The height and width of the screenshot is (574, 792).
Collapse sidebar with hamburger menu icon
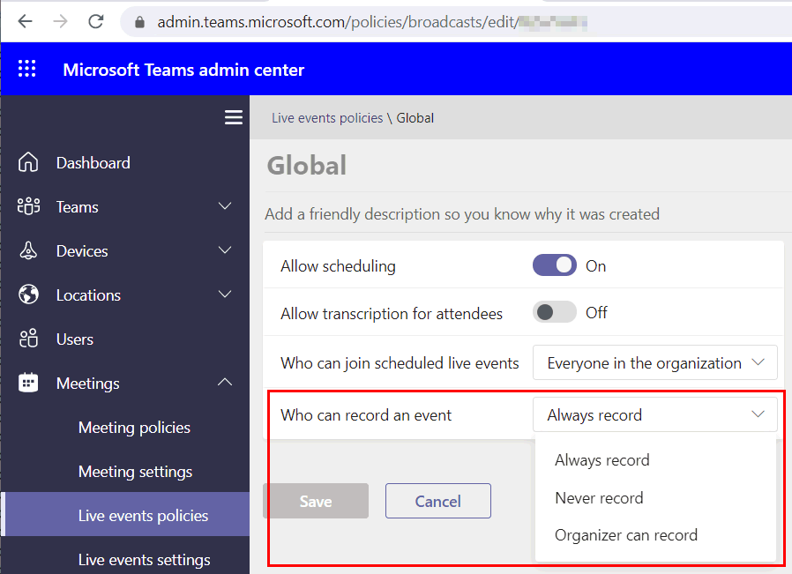click(234, 117)
